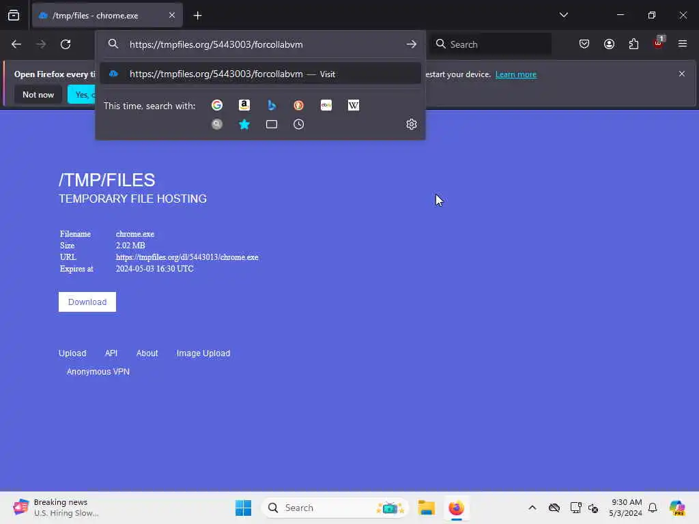The image size is (699, 524).
Task: Go back one page
Action: click(16, 44)
